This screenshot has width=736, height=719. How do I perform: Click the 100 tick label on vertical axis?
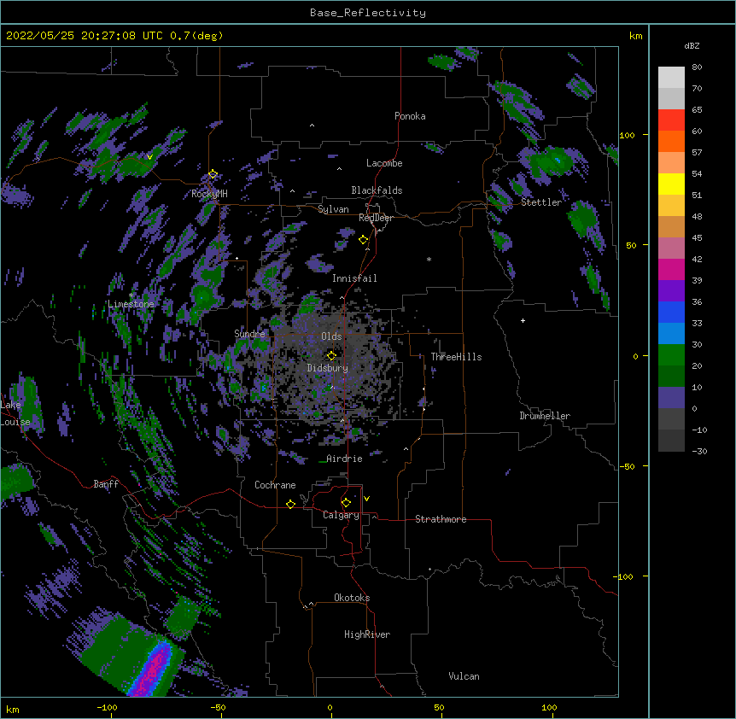click(x=627, y=135)
